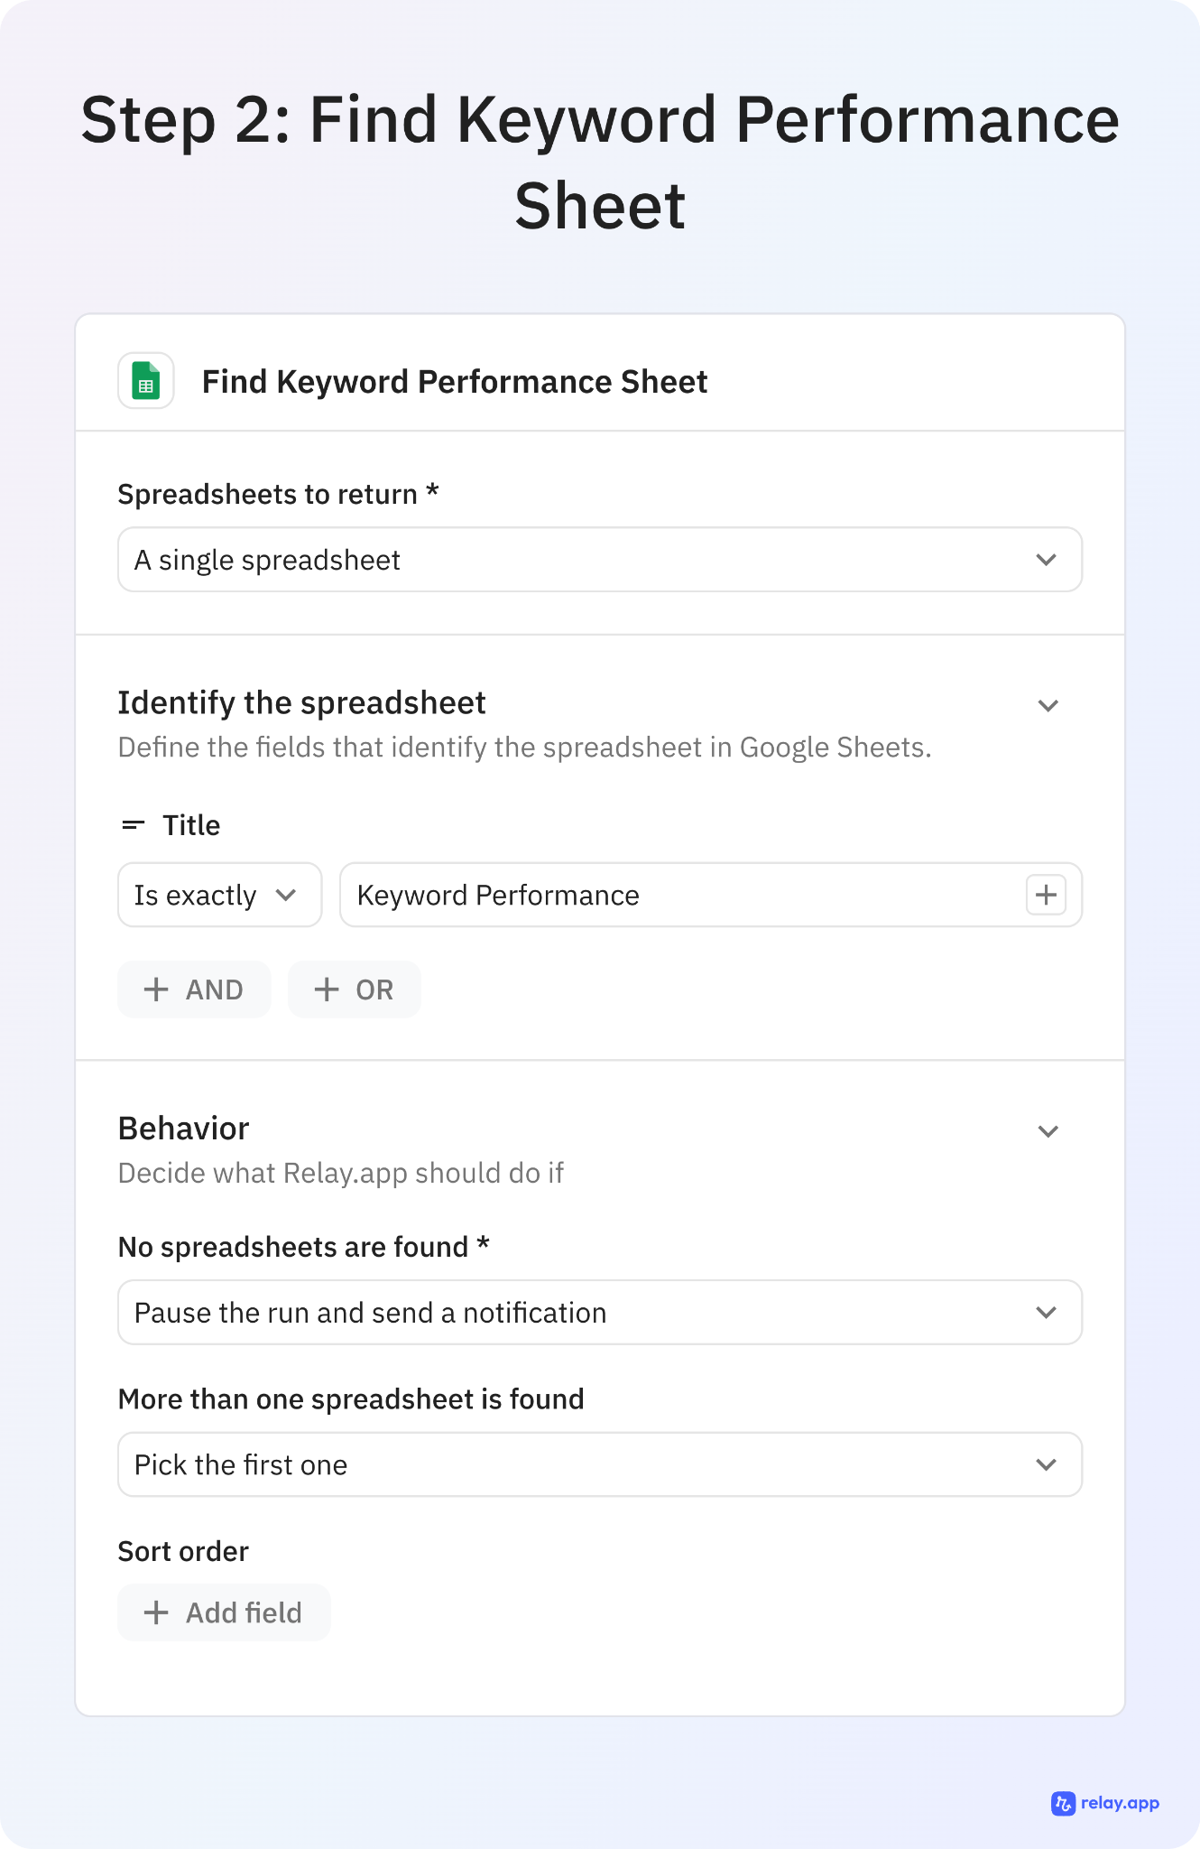Click the Sort order label
This screenshot has height=1849, width=1200.
tap(183, 1551)
